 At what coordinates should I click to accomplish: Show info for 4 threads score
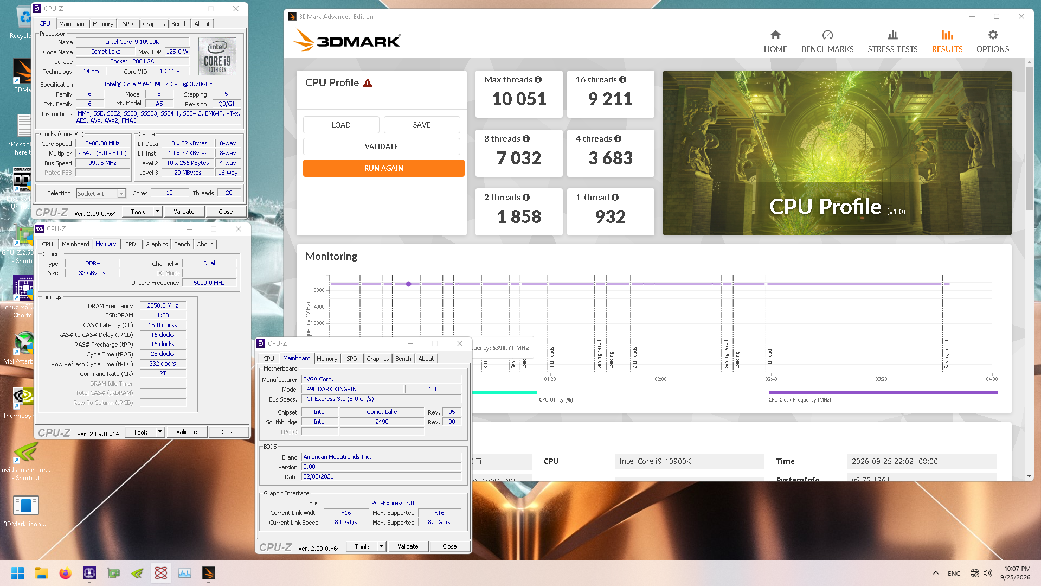(618, 139)
